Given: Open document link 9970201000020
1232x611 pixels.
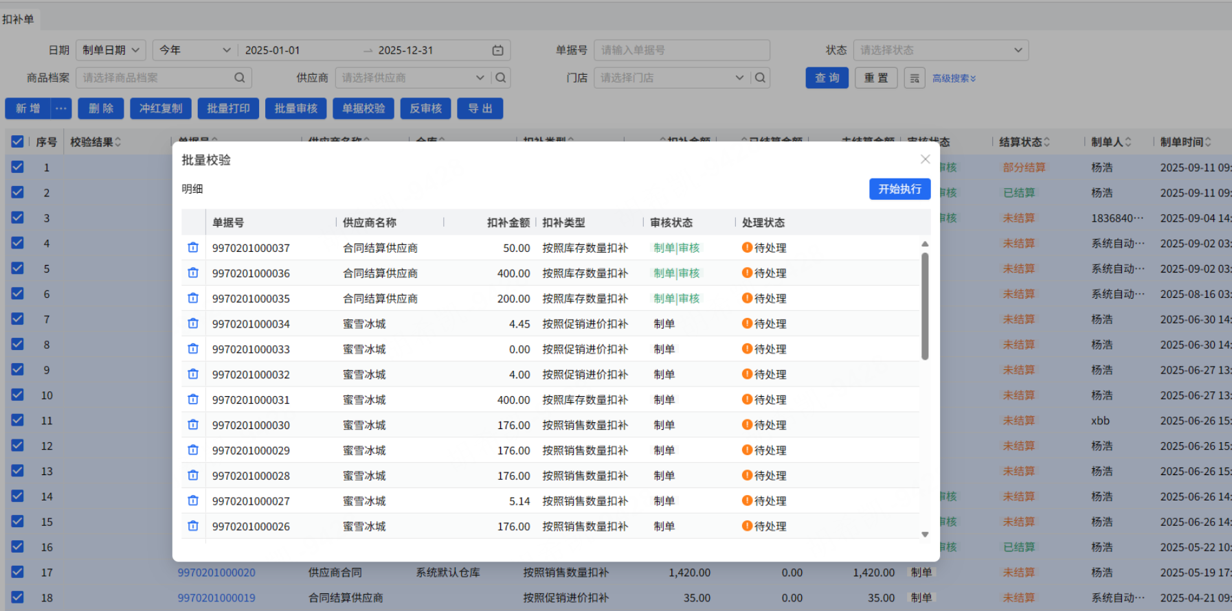Looking at the screenshot, I should [216, 573].
